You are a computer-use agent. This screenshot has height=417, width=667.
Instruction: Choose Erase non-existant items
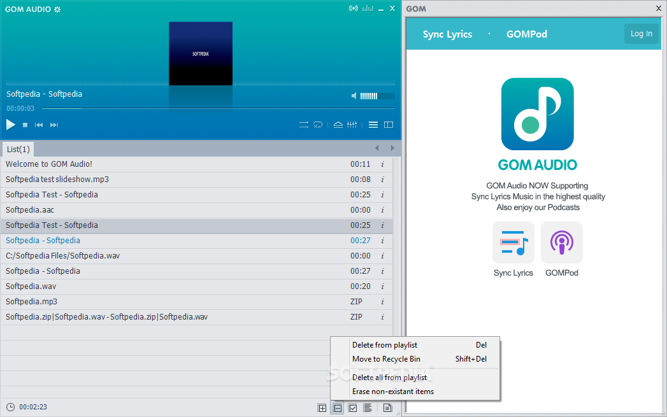click(415, 392)
